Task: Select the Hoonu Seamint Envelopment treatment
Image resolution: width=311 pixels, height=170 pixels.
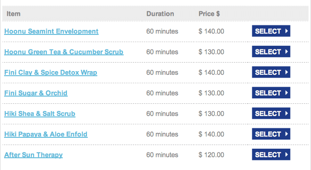Action: point(271,31)
